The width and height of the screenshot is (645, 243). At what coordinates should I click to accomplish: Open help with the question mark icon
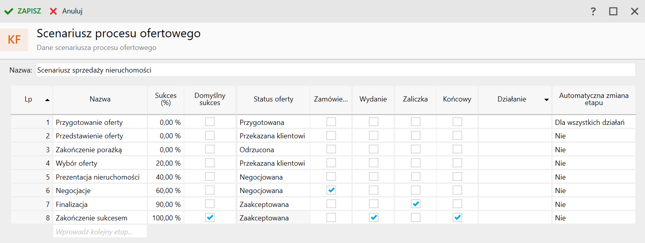[x=593, y=11]
